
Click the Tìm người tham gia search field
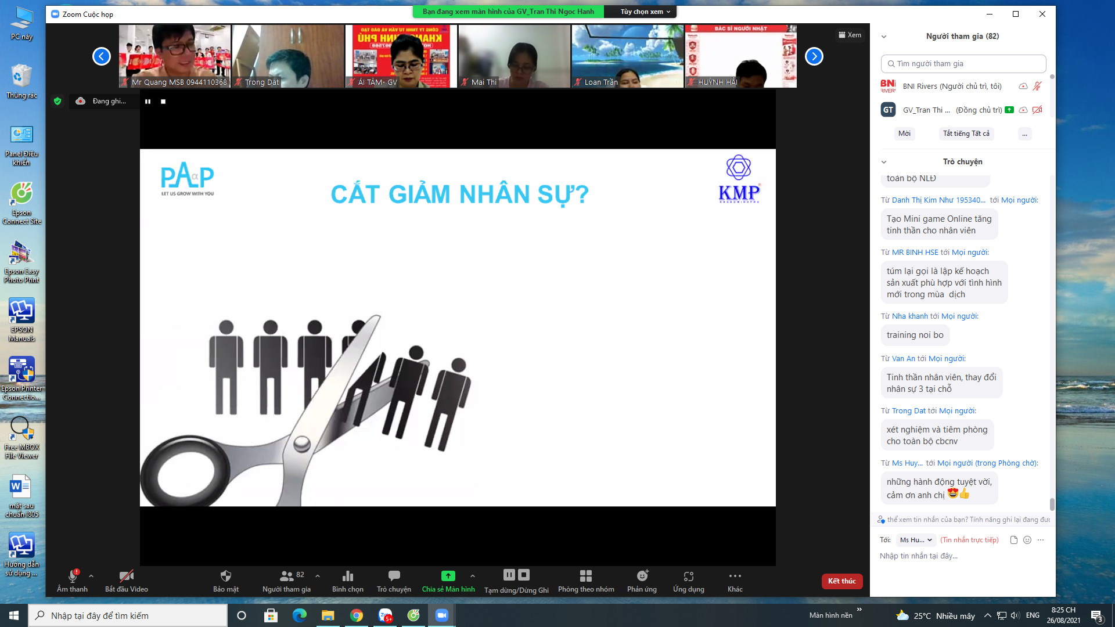click(964, 64)
